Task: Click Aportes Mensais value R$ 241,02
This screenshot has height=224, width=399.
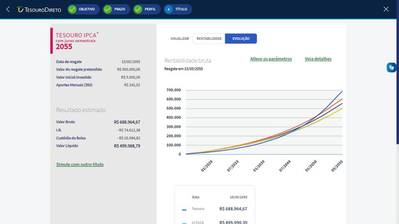Action: [x=132, y=85]
